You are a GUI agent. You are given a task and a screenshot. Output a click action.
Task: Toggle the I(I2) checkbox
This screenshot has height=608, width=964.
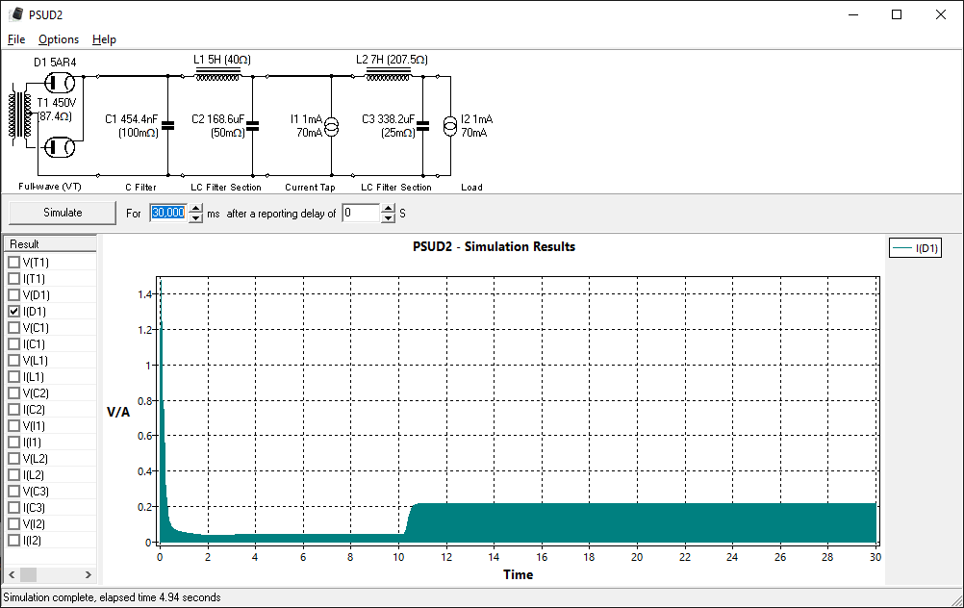[x=13, y=541]
